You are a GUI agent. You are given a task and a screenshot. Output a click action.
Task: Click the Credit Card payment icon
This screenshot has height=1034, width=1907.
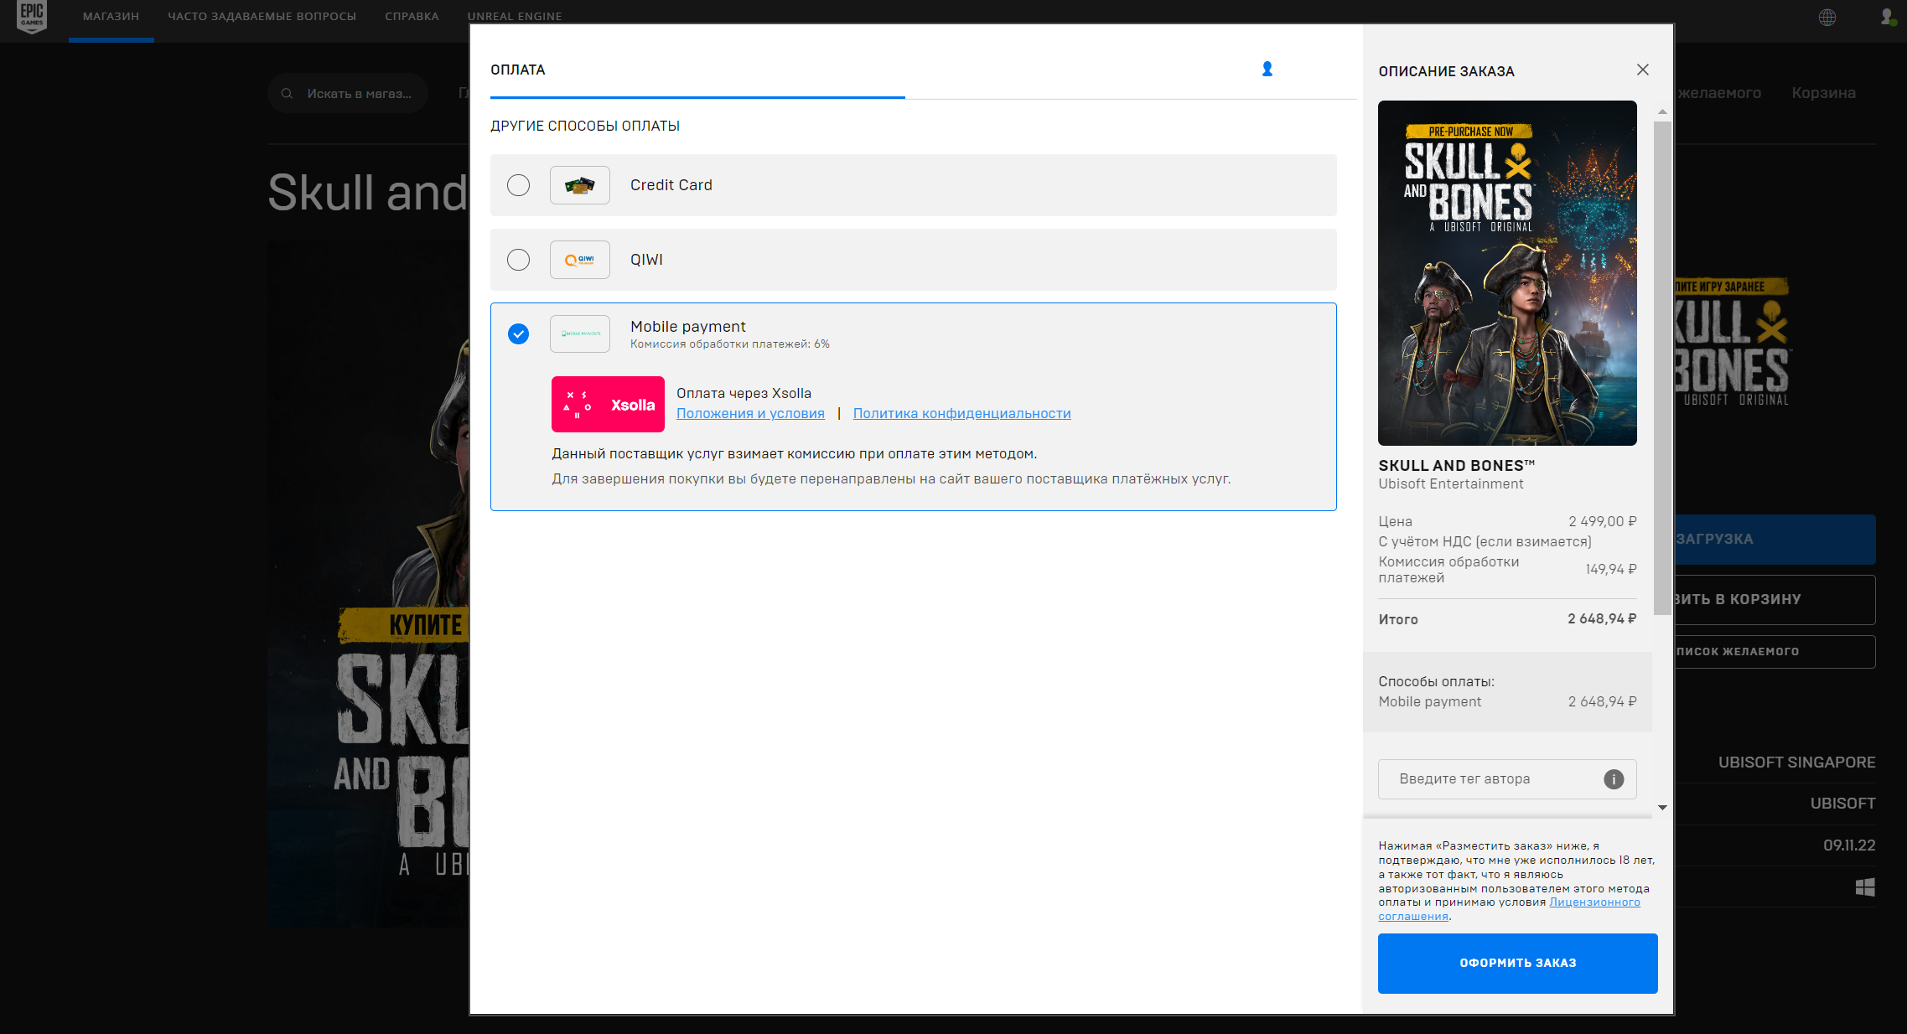point(579,185)
